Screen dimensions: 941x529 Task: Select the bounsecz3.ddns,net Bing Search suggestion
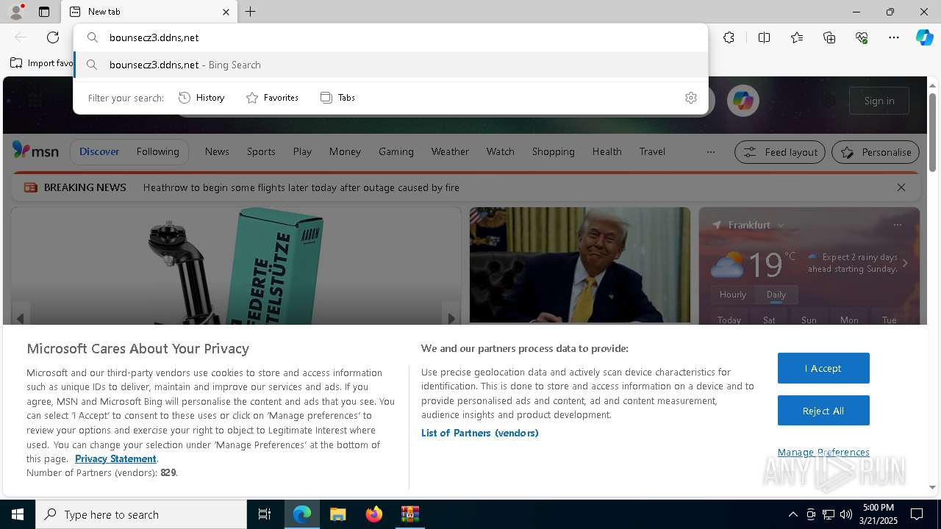tap(390, 65)
